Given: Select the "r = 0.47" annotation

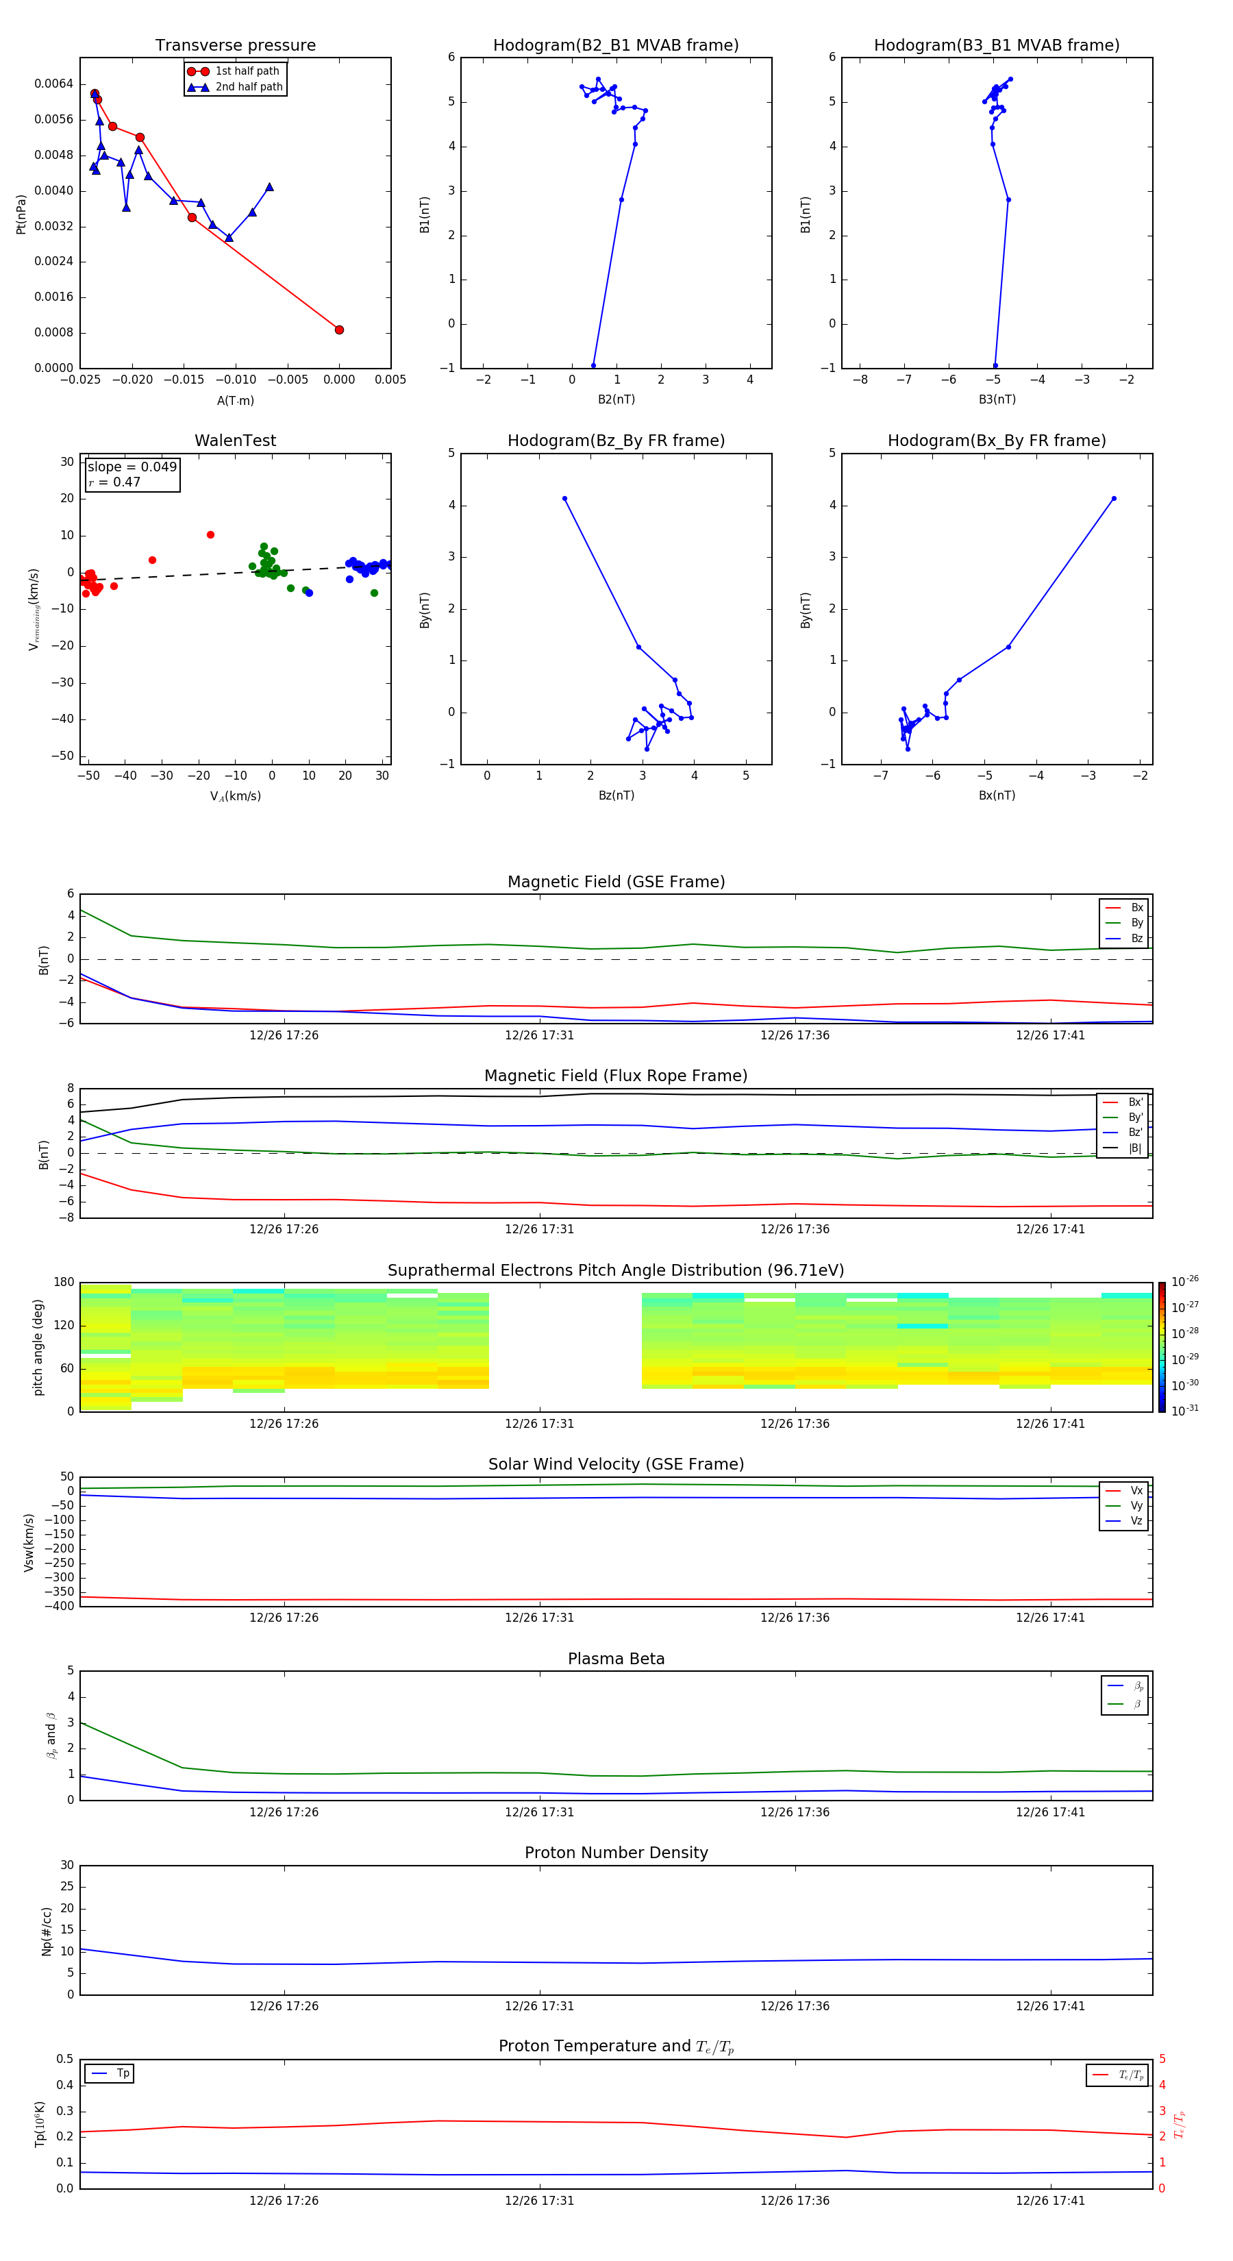Looking at the screenshot, I should (x=114, y=482).
